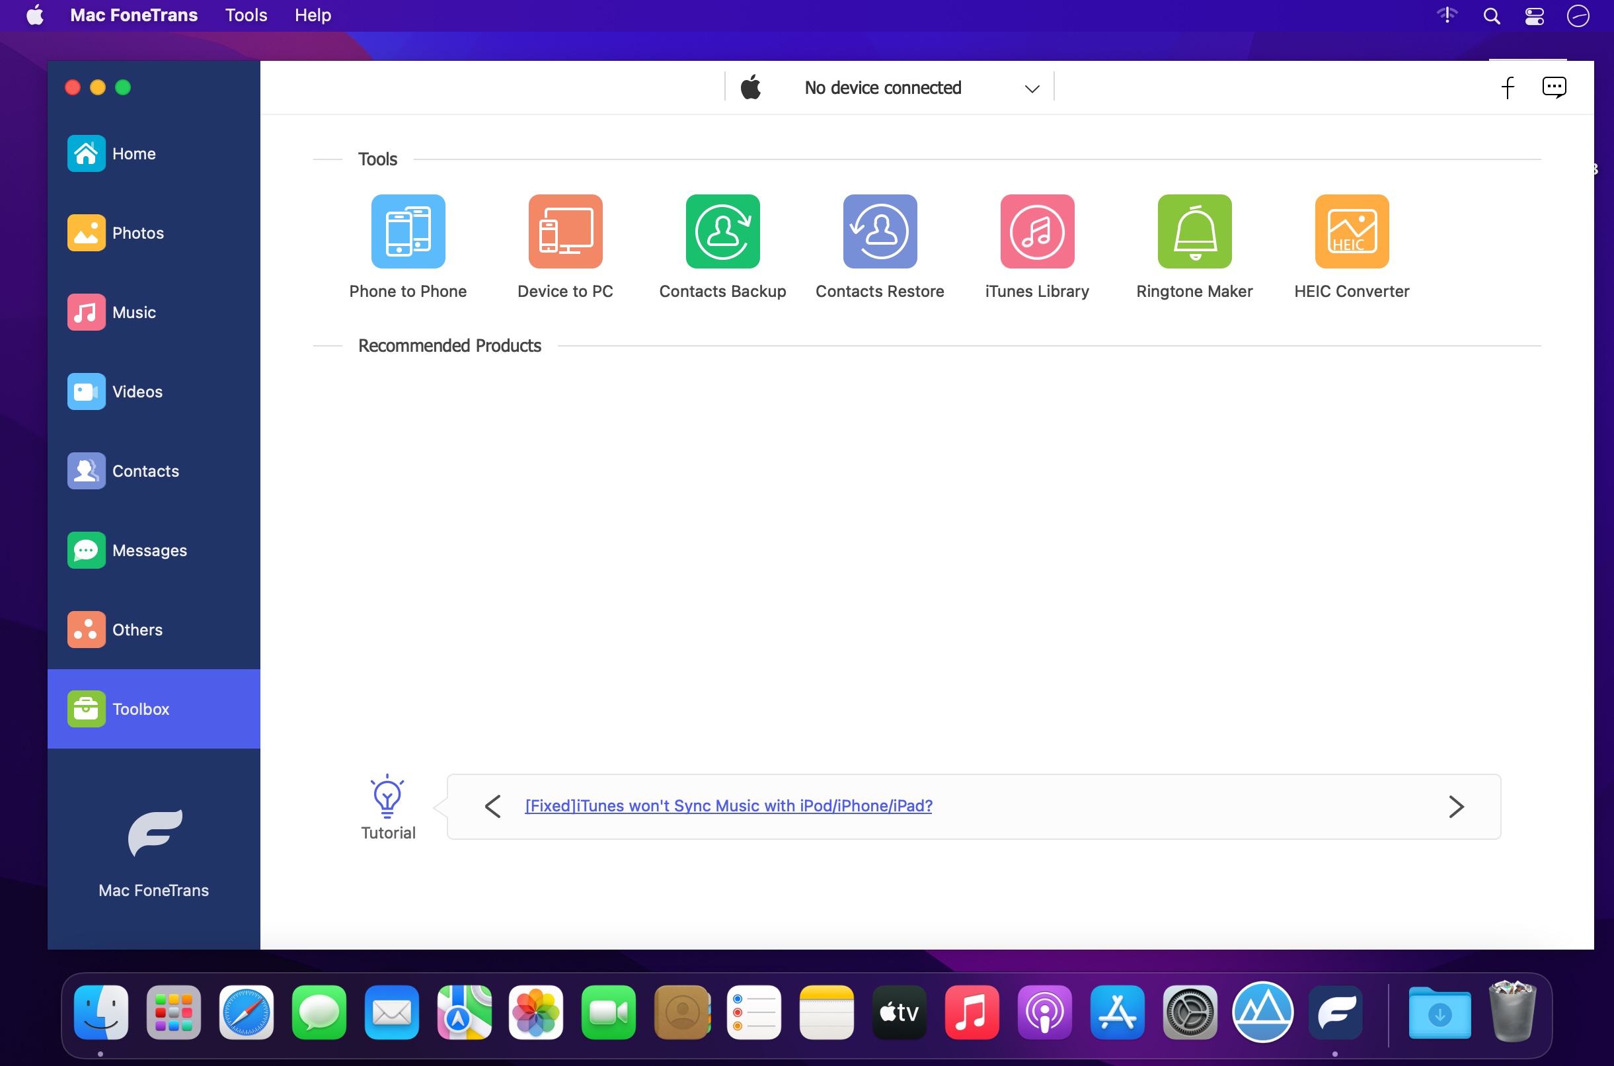
Task: Click Mac FoneTrans icon in the Dock
Action: pos(1336,1012)
